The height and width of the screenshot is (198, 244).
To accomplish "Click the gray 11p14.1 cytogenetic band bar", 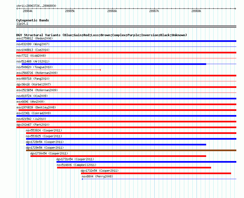I will [x=126, y=27].
